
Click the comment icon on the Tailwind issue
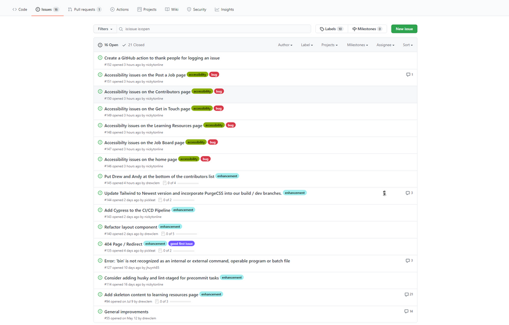click(408, 193)
